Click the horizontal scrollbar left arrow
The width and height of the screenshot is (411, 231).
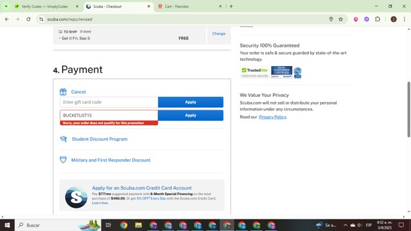click(3, 217)
